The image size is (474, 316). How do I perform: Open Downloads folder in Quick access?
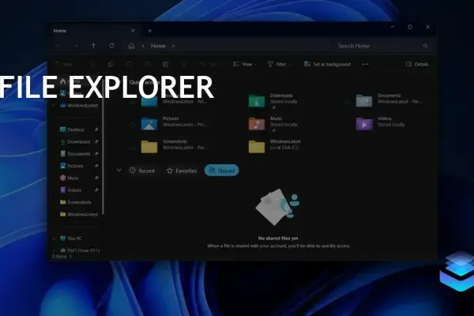pyautogui.click(x=273, y=100)
